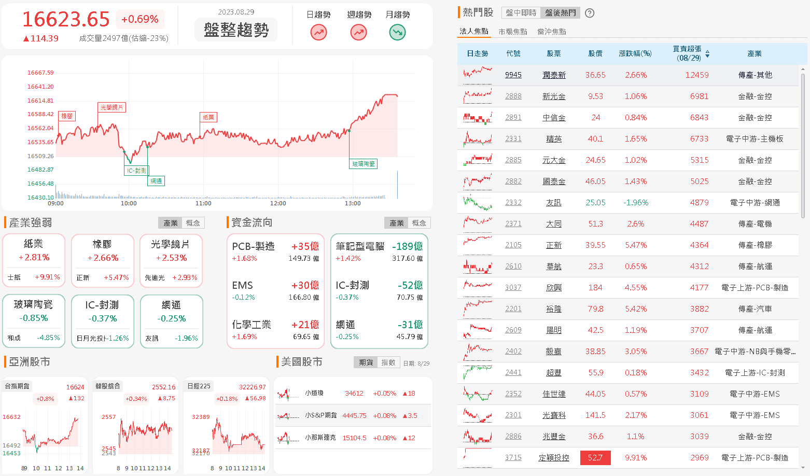Open the 友訊 daily trend sparkline
Viewport: 810px width, 476px height.
click(478, 203)
